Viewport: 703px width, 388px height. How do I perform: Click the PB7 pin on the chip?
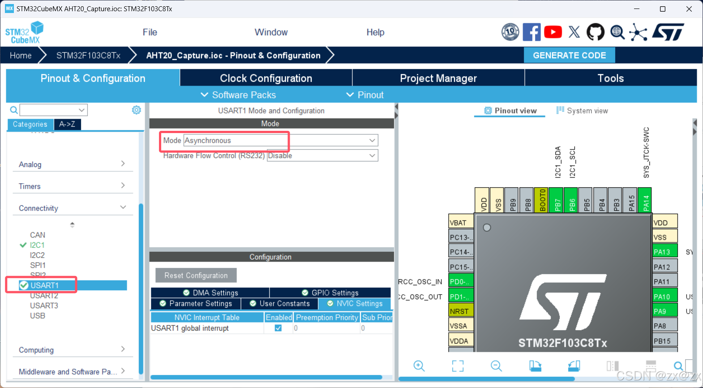pos(557,200)
